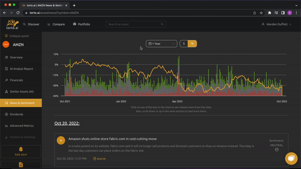Click the search magnifier icon in asset field
This screenshot has height=169, width=301.
point(162,24)
